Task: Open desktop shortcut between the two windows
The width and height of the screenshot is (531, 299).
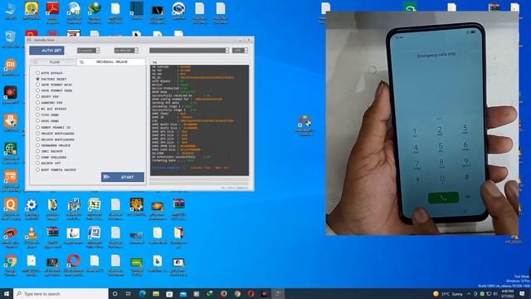Action: coord(304,125)
